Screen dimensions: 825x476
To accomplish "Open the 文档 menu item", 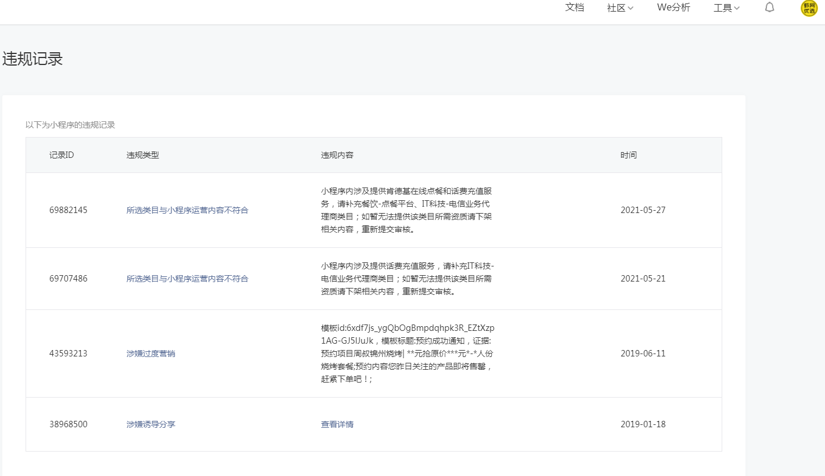I will (x=575, y=8).
